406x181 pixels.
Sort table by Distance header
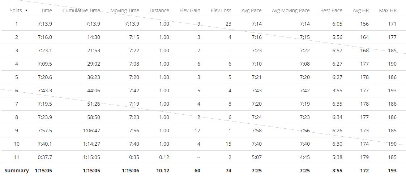point(159,10)
